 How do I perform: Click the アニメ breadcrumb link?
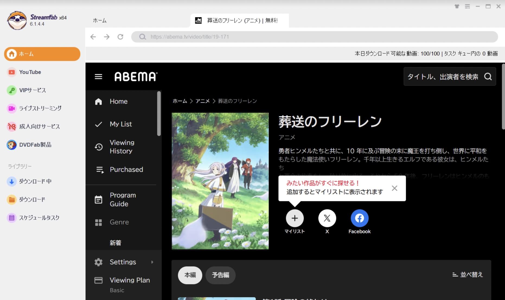coord(203,101)
